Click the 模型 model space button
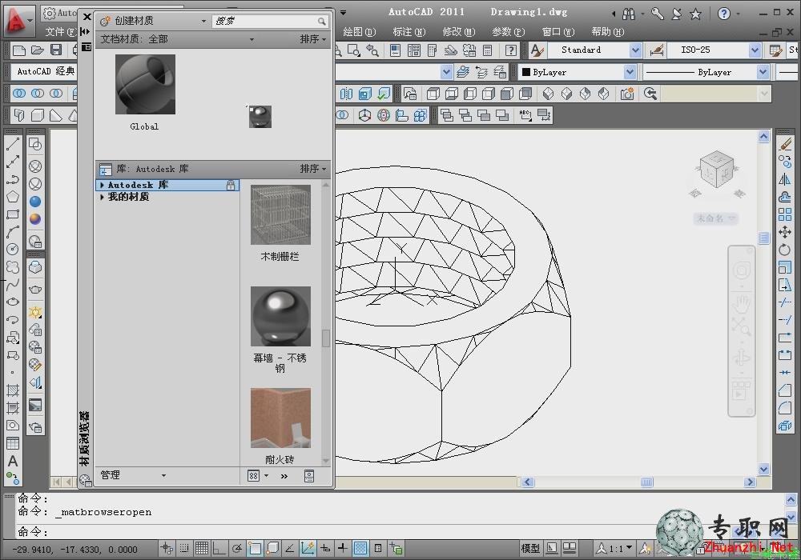Screen dimensions: 801x560 (531, 549)
